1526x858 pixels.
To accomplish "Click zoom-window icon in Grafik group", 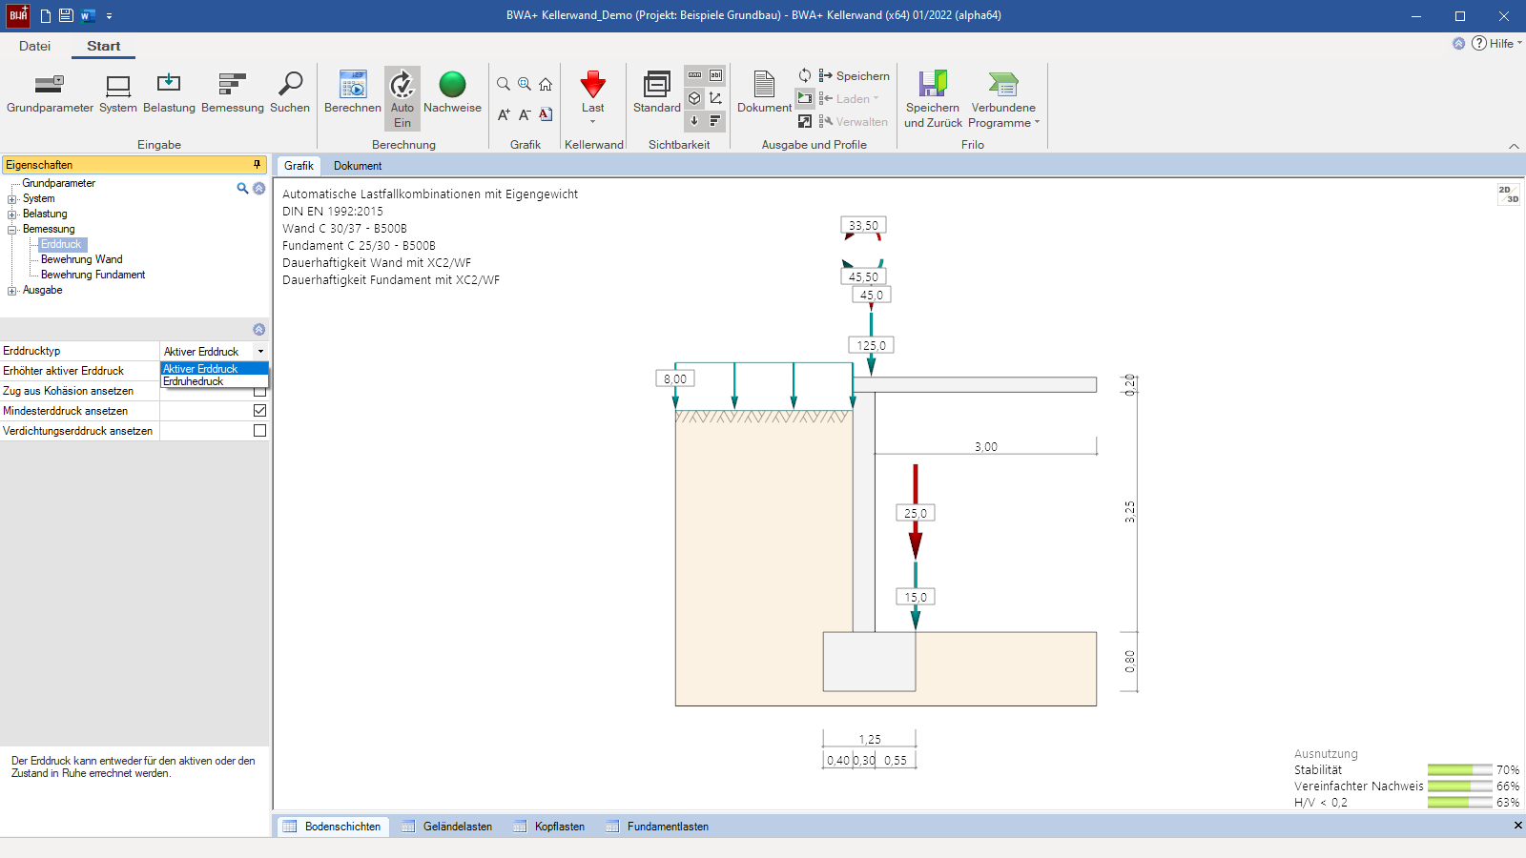I will [525, 84].
